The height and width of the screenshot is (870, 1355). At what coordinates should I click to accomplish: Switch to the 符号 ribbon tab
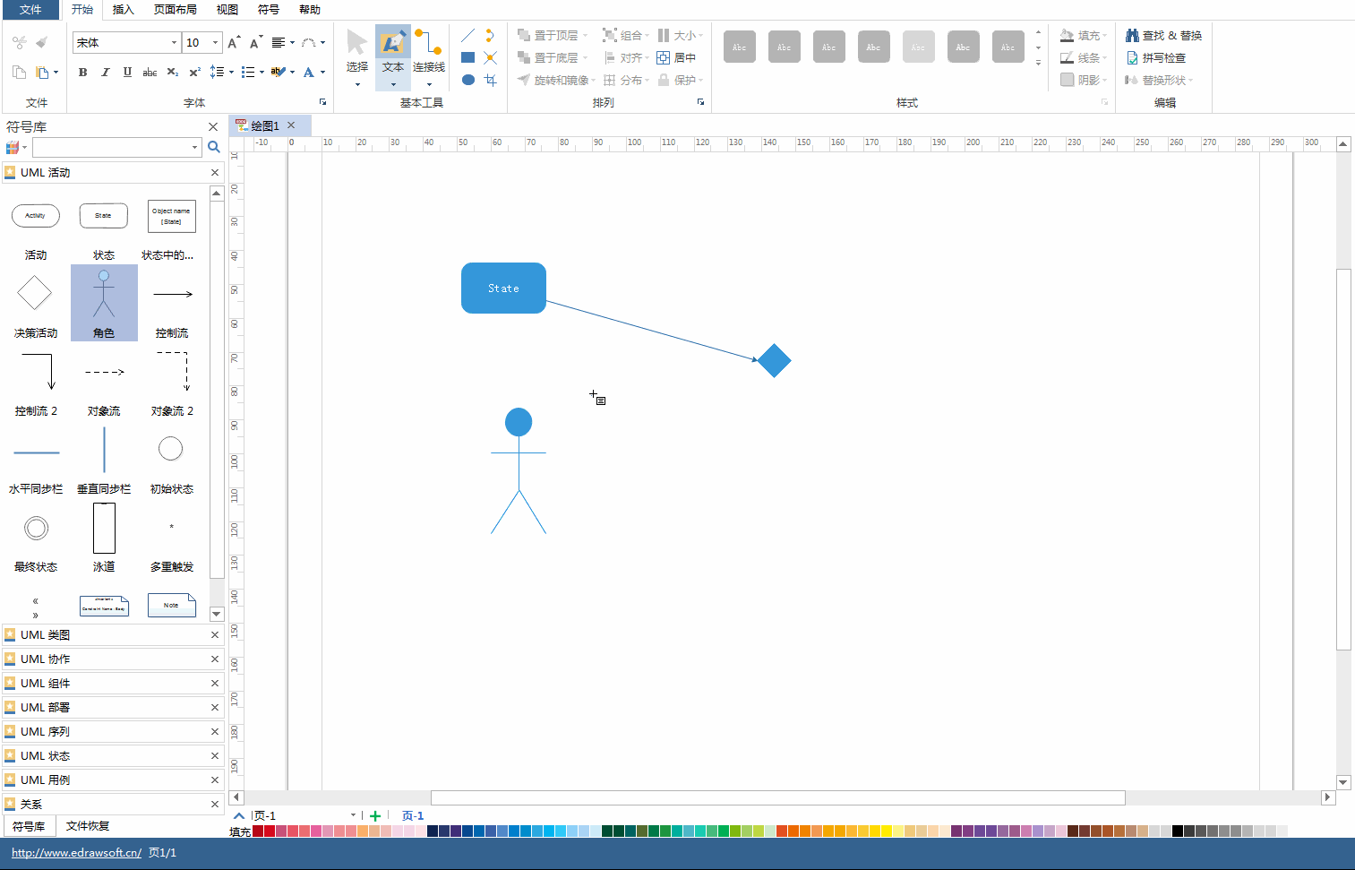(269, 10)
